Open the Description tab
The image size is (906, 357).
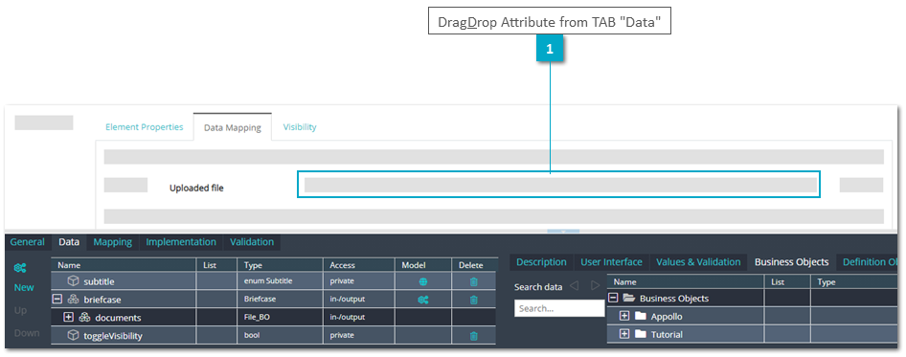tap(541, 262)
